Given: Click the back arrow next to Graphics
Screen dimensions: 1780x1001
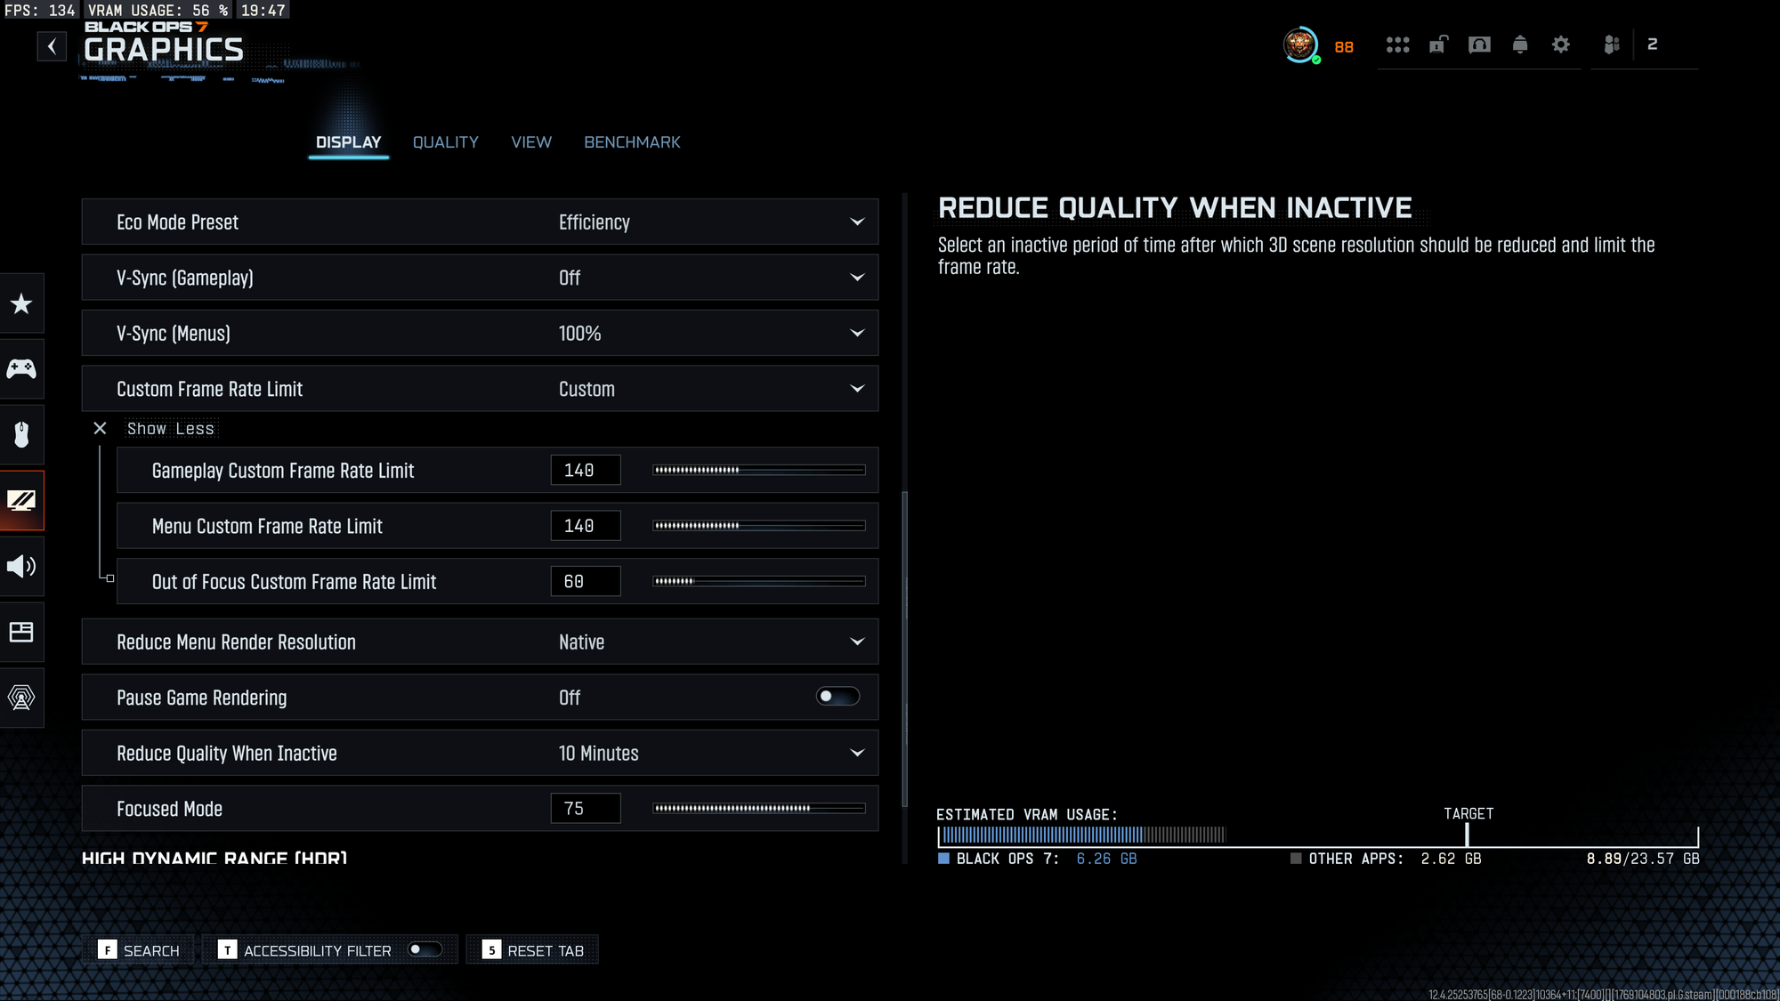Looking at the screenshot, I should tap(52, 46).
